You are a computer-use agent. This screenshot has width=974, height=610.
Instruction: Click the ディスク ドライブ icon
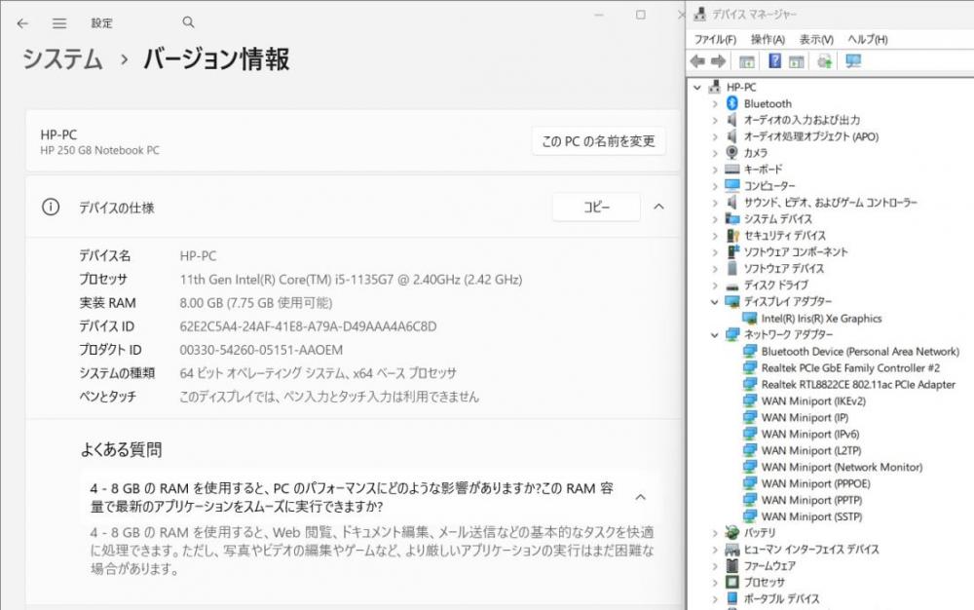pos(732,286)
